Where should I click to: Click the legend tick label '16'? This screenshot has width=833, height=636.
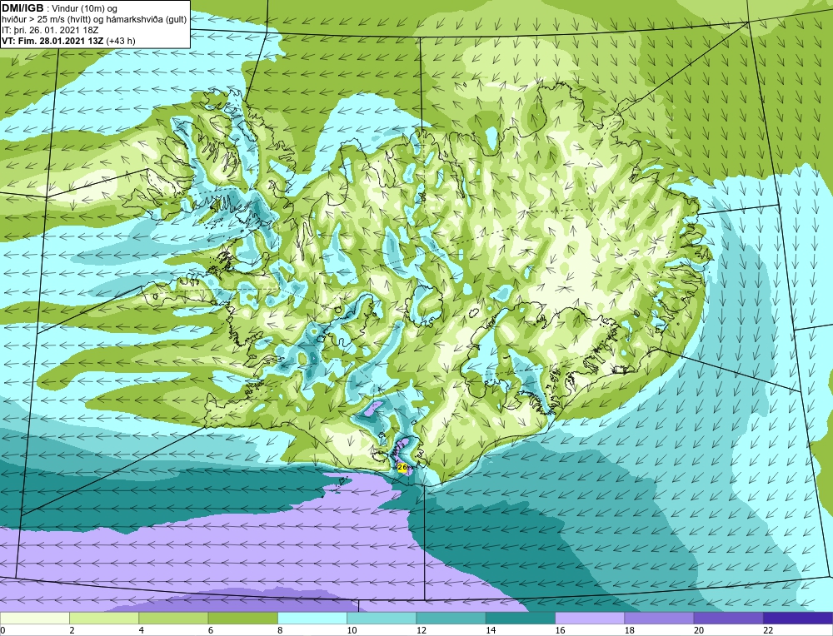560,630
